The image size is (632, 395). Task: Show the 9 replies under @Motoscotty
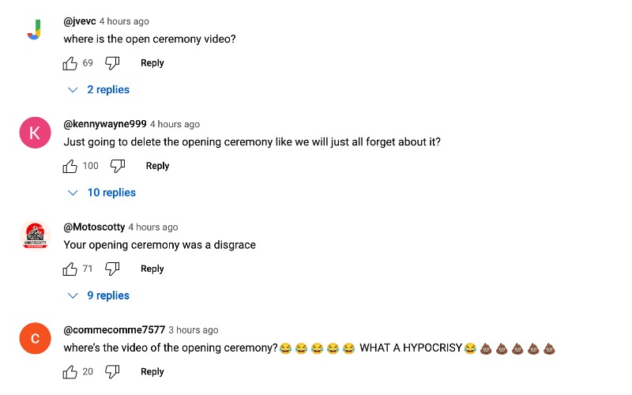point(99,295)
